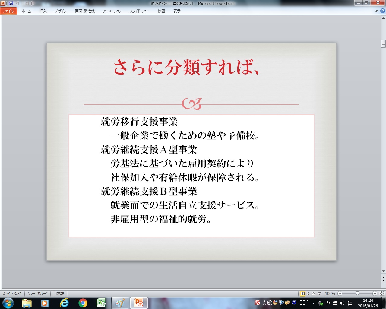Switch to Reading view in status bar
Screen dimensions: 386x309
pyautogui.click(x=314, y=294)
